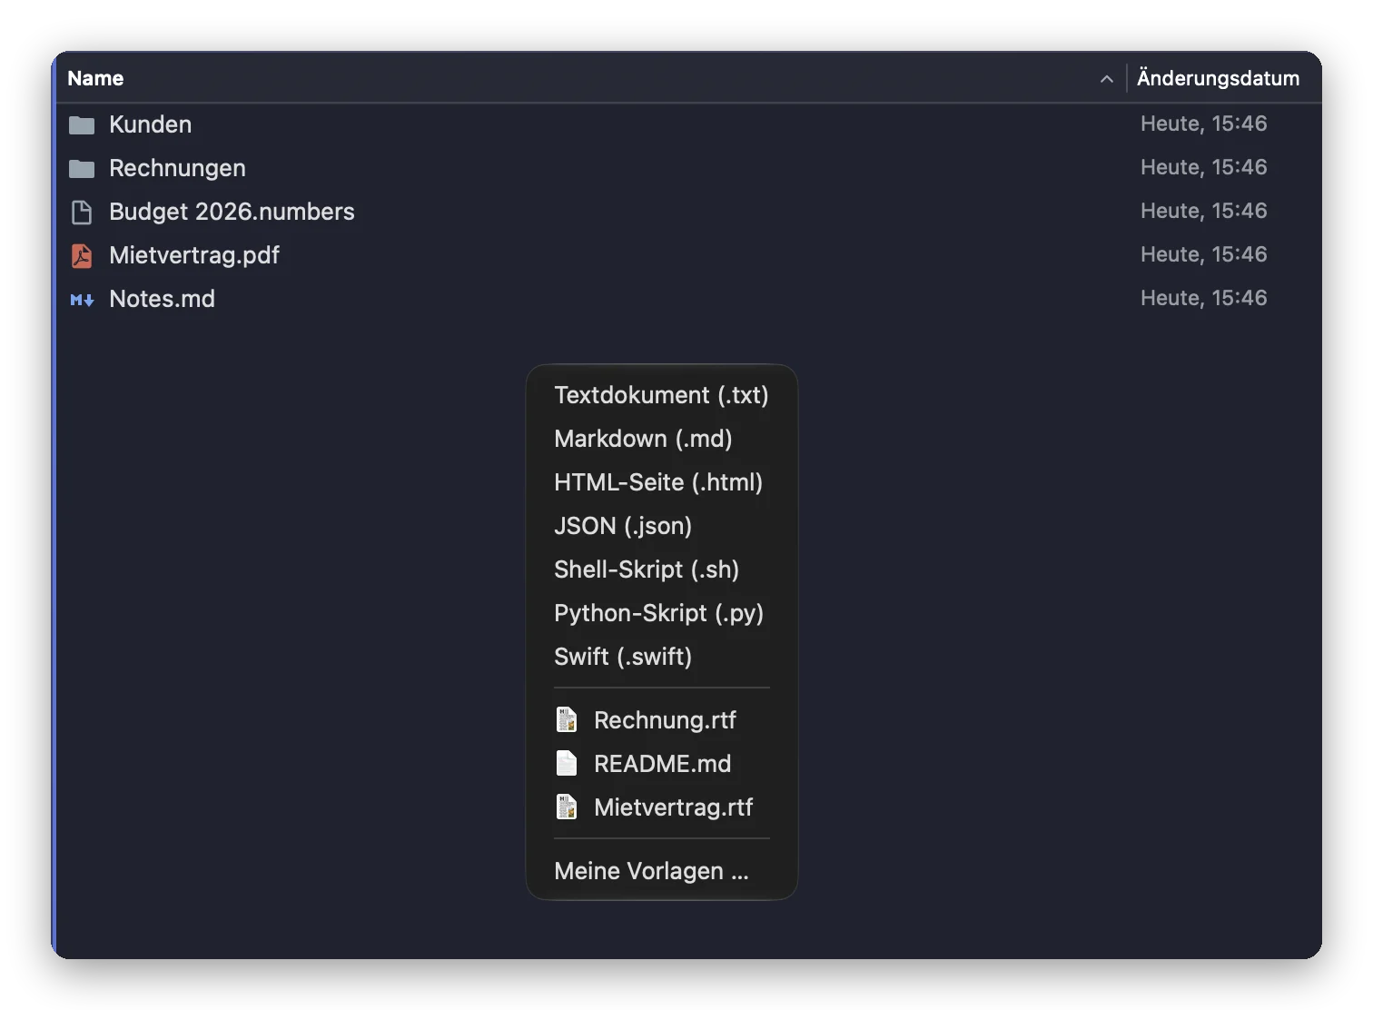Click the Notes.md row modification date
Image resolution: width=1373 pixels, height=1010 pixels.
(1203, 298)
